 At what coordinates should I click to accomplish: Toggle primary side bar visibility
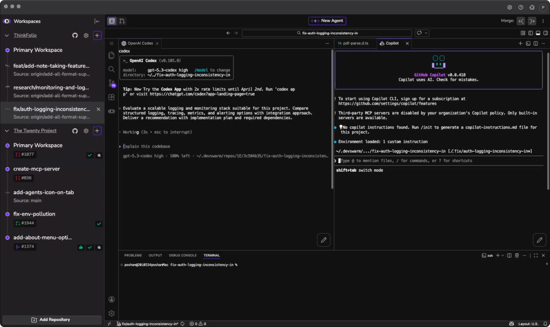tap(530, 33)
